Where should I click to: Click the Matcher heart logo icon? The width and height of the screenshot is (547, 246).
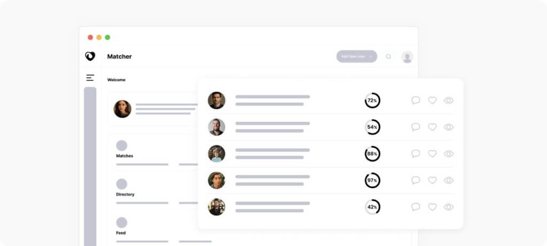pos(90,56)
